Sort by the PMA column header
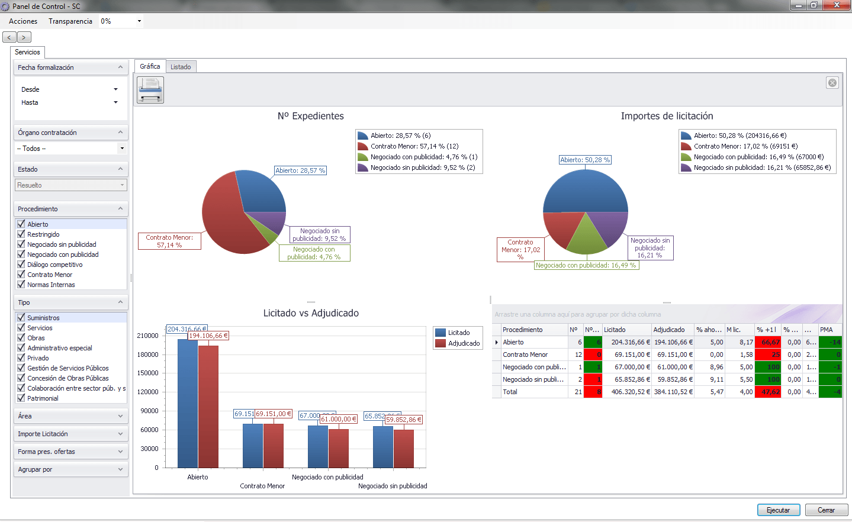Screen dimensions: 852x522 pyautogui.click(x=830, y=330)
